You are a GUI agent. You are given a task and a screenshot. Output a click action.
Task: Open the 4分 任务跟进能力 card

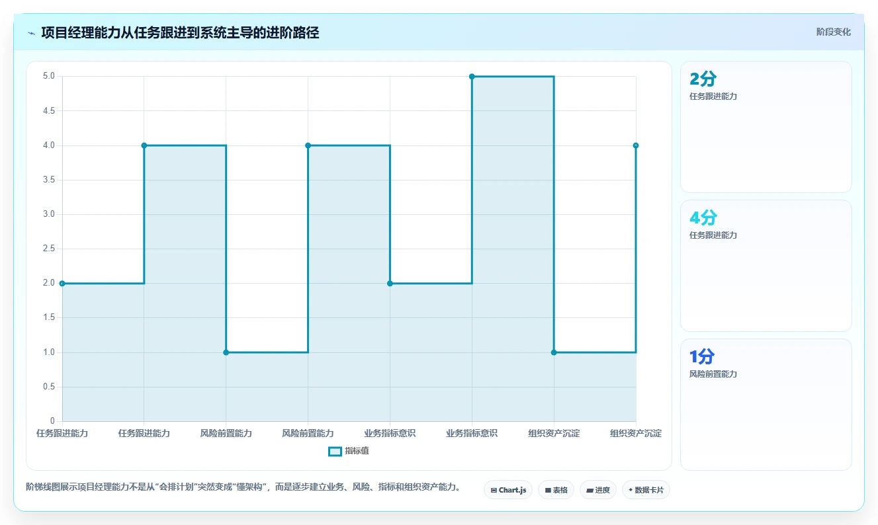click(x=766, y=266)
